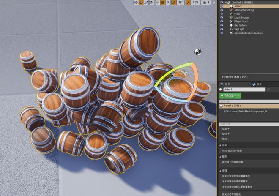Select the translate (move) gizmo tool
This screenshot has width=279, height=196.
pyautogui.click(x=136, y=3)
